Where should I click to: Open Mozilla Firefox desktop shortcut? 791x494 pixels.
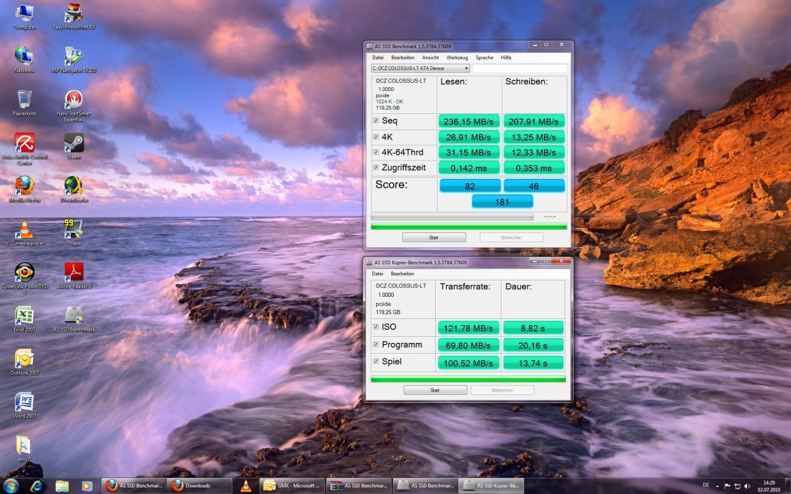[x=24, y=190]
